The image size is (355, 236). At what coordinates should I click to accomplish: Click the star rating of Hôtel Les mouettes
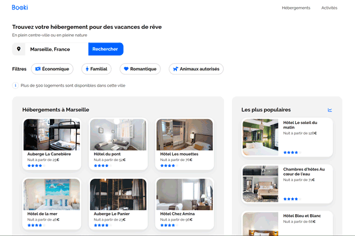(x=169, y=166)
